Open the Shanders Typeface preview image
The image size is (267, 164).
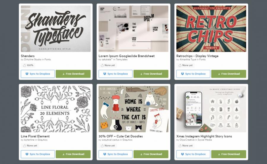tap(56, 29)
